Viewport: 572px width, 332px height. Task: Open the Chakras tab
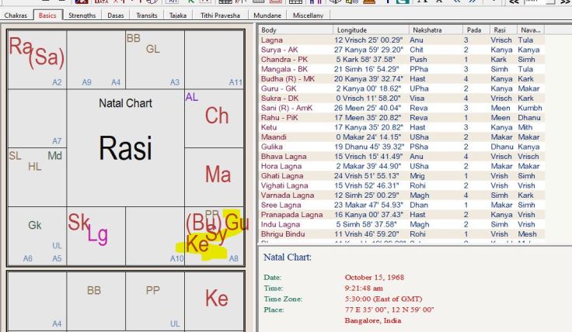click(17, 15)
